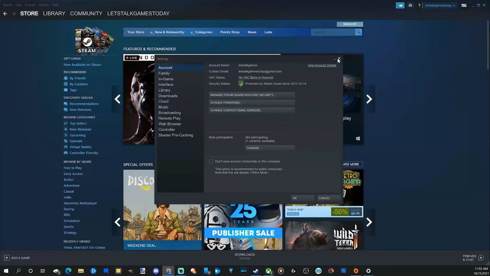
Task: Click Change Contact Email Address button
Action: pos(252,110)
